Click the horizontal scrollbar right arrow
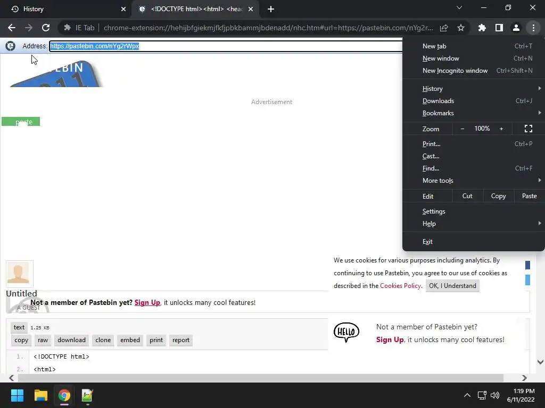Screen dimensions: 545x408 (x=524, y=378)
